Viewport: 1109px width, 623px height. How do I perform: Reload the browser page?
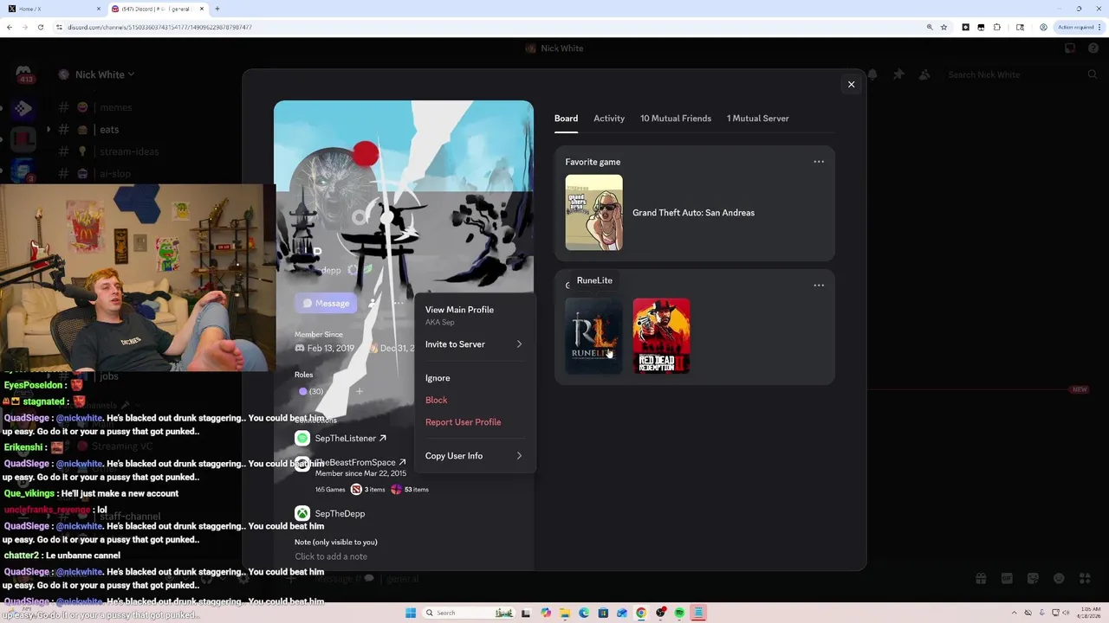pyautogui.click(x=41, y=27)
